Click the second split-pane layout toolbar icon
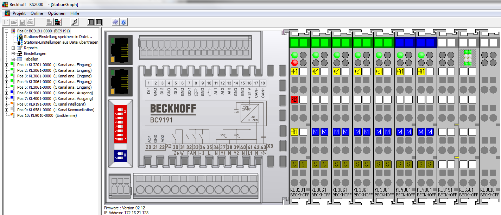Viewport: 501px width, 215px height. 99,22
